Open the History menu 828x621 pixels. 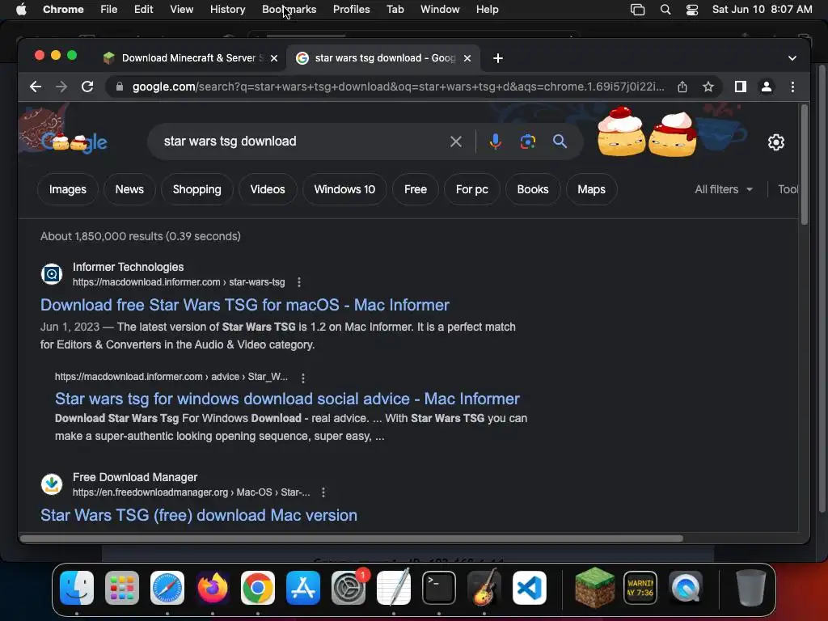click(227, 10)
